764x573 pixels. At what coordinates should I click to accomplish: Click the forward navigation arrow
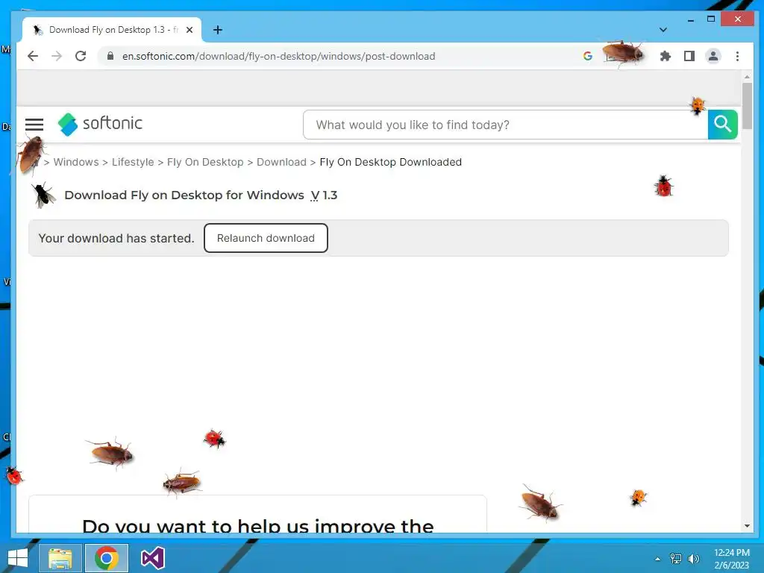[57, 56]
